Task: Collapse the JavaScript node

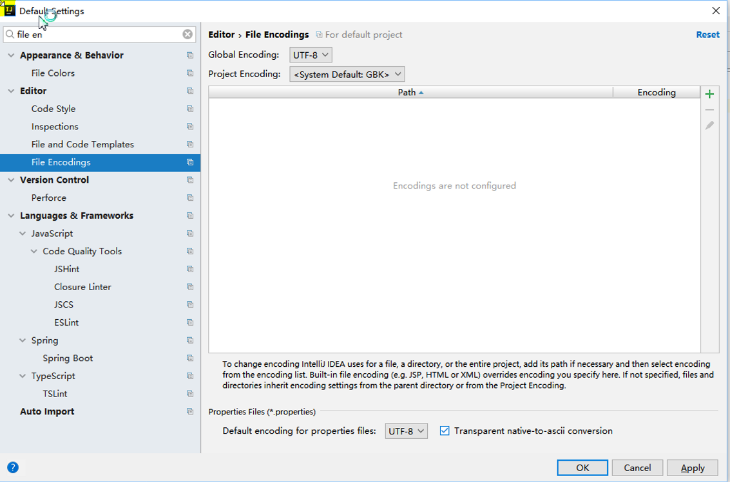Action: 23,234
